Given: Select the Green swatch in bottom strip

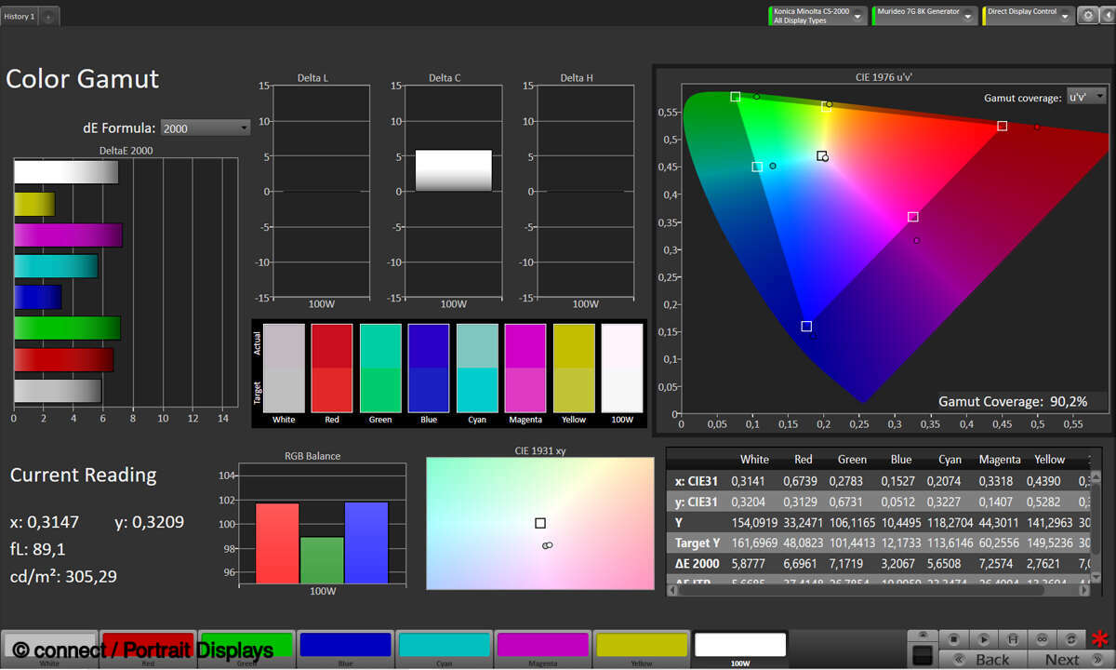Looking at the screenshot, I should tap(246, 647).
